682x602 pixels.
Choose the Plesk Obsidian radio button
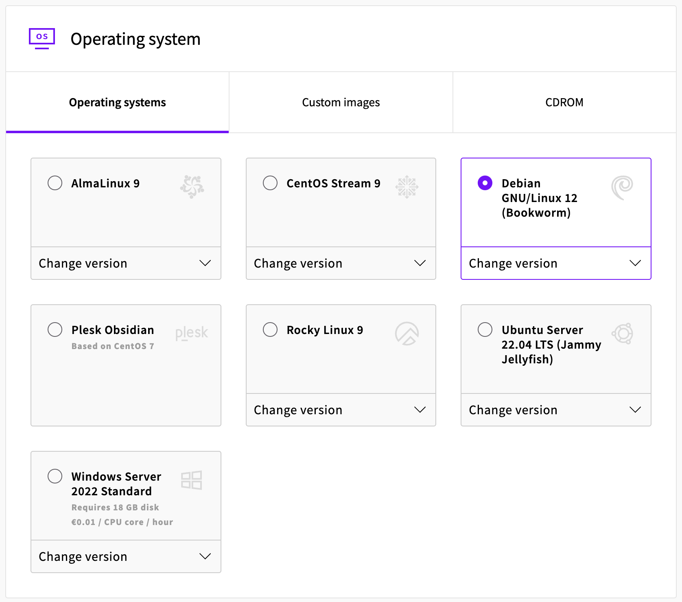click(55, 330)
